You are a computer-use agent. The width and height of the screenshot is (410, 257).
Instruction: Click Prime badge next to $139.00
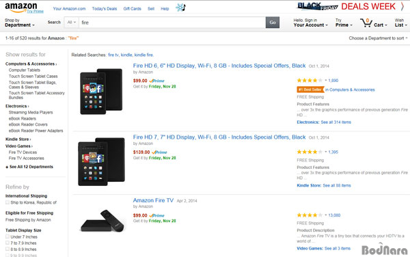[159, 152]
